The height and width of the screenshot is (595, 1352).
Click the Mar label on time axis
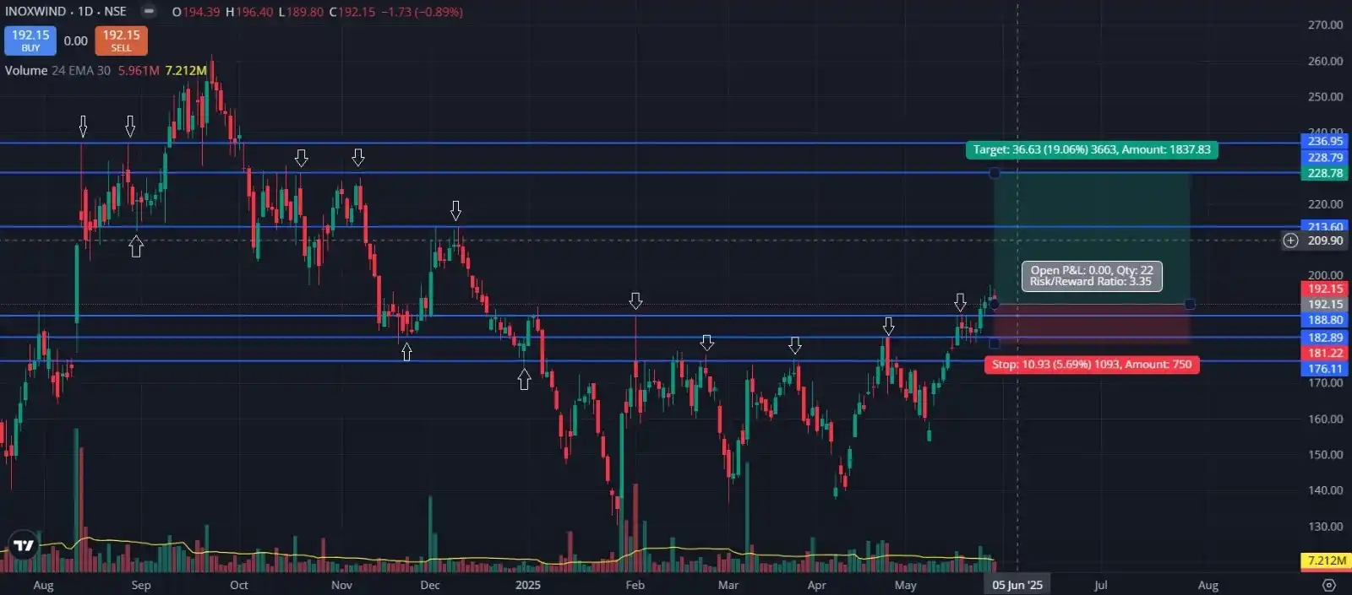click(728, 585)
